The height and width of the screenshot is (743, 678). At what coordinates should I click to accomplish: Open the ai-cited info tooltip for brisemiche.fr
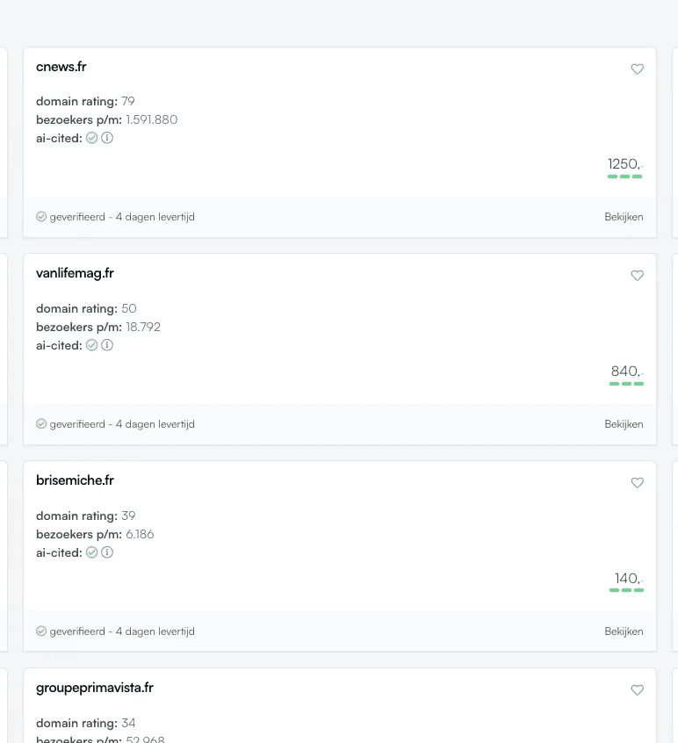coord(106,552)
